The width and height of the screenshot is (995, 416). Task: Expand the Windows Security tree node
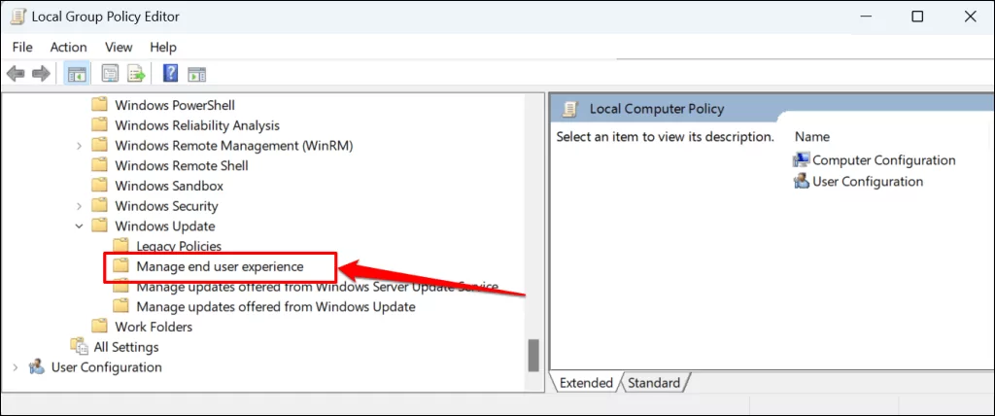[80, 206]
